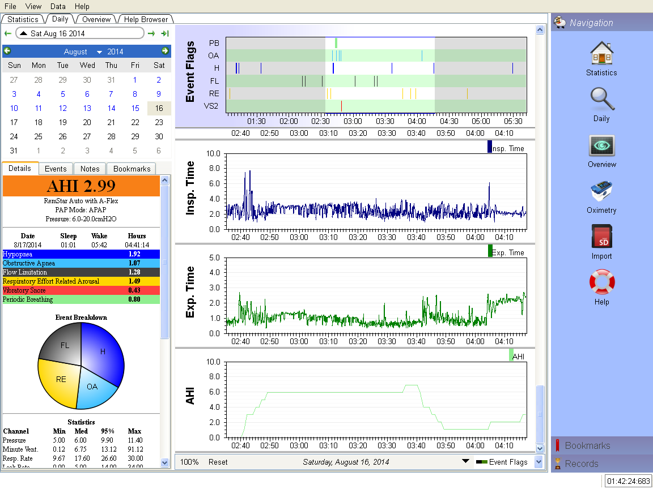
Task: Click the Vibratory Snore summary row
Action: [81, 290]
